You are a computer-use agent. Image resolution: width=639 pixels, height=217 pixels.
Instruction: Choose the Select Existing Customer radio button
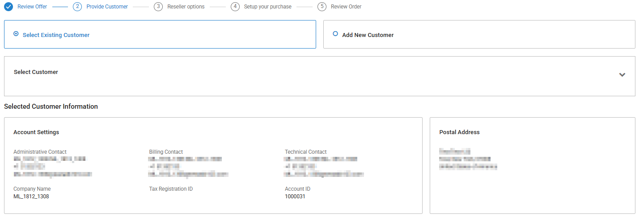[16, 34]
